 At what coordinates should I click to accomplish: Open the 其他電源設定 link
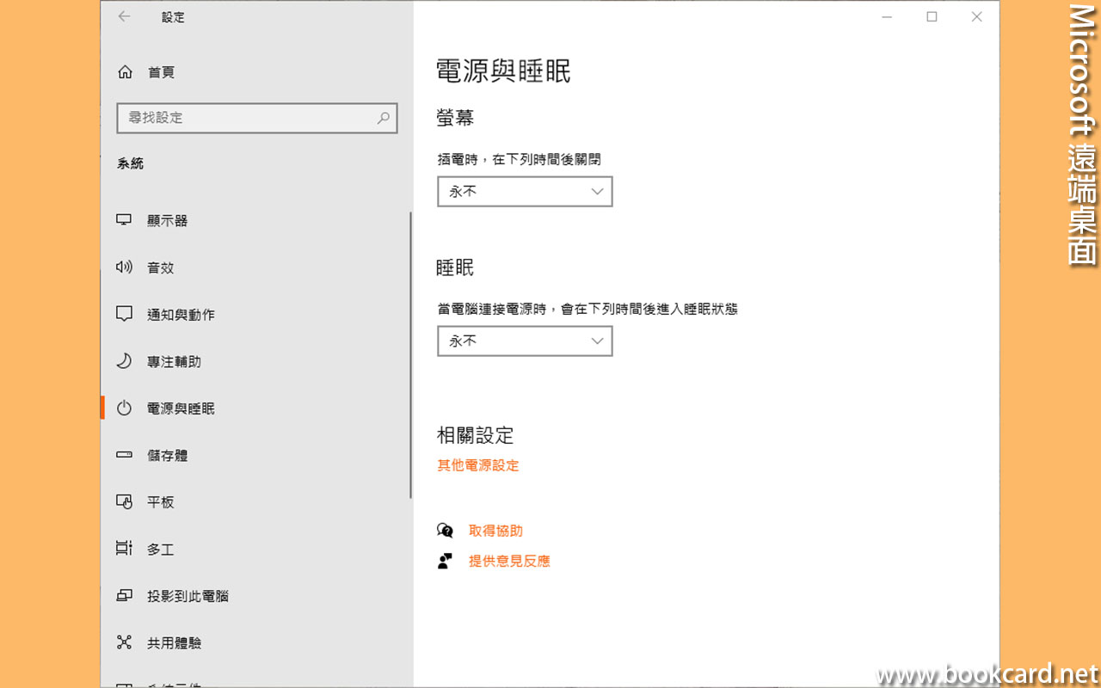(x=478, y=465)
